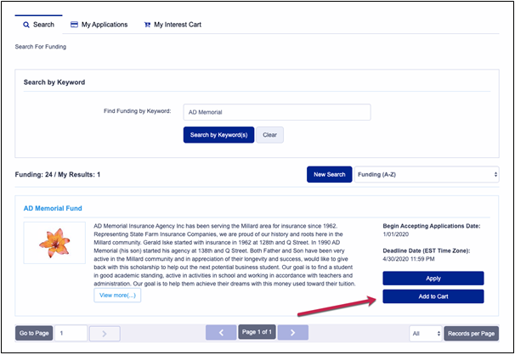Open the Search tab

click(38, 25)
